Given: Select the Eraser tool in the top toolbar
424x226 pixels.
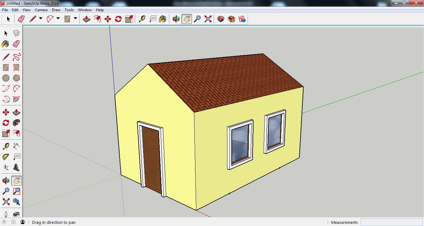Looking at the screenshot, I should click(21, 19).
